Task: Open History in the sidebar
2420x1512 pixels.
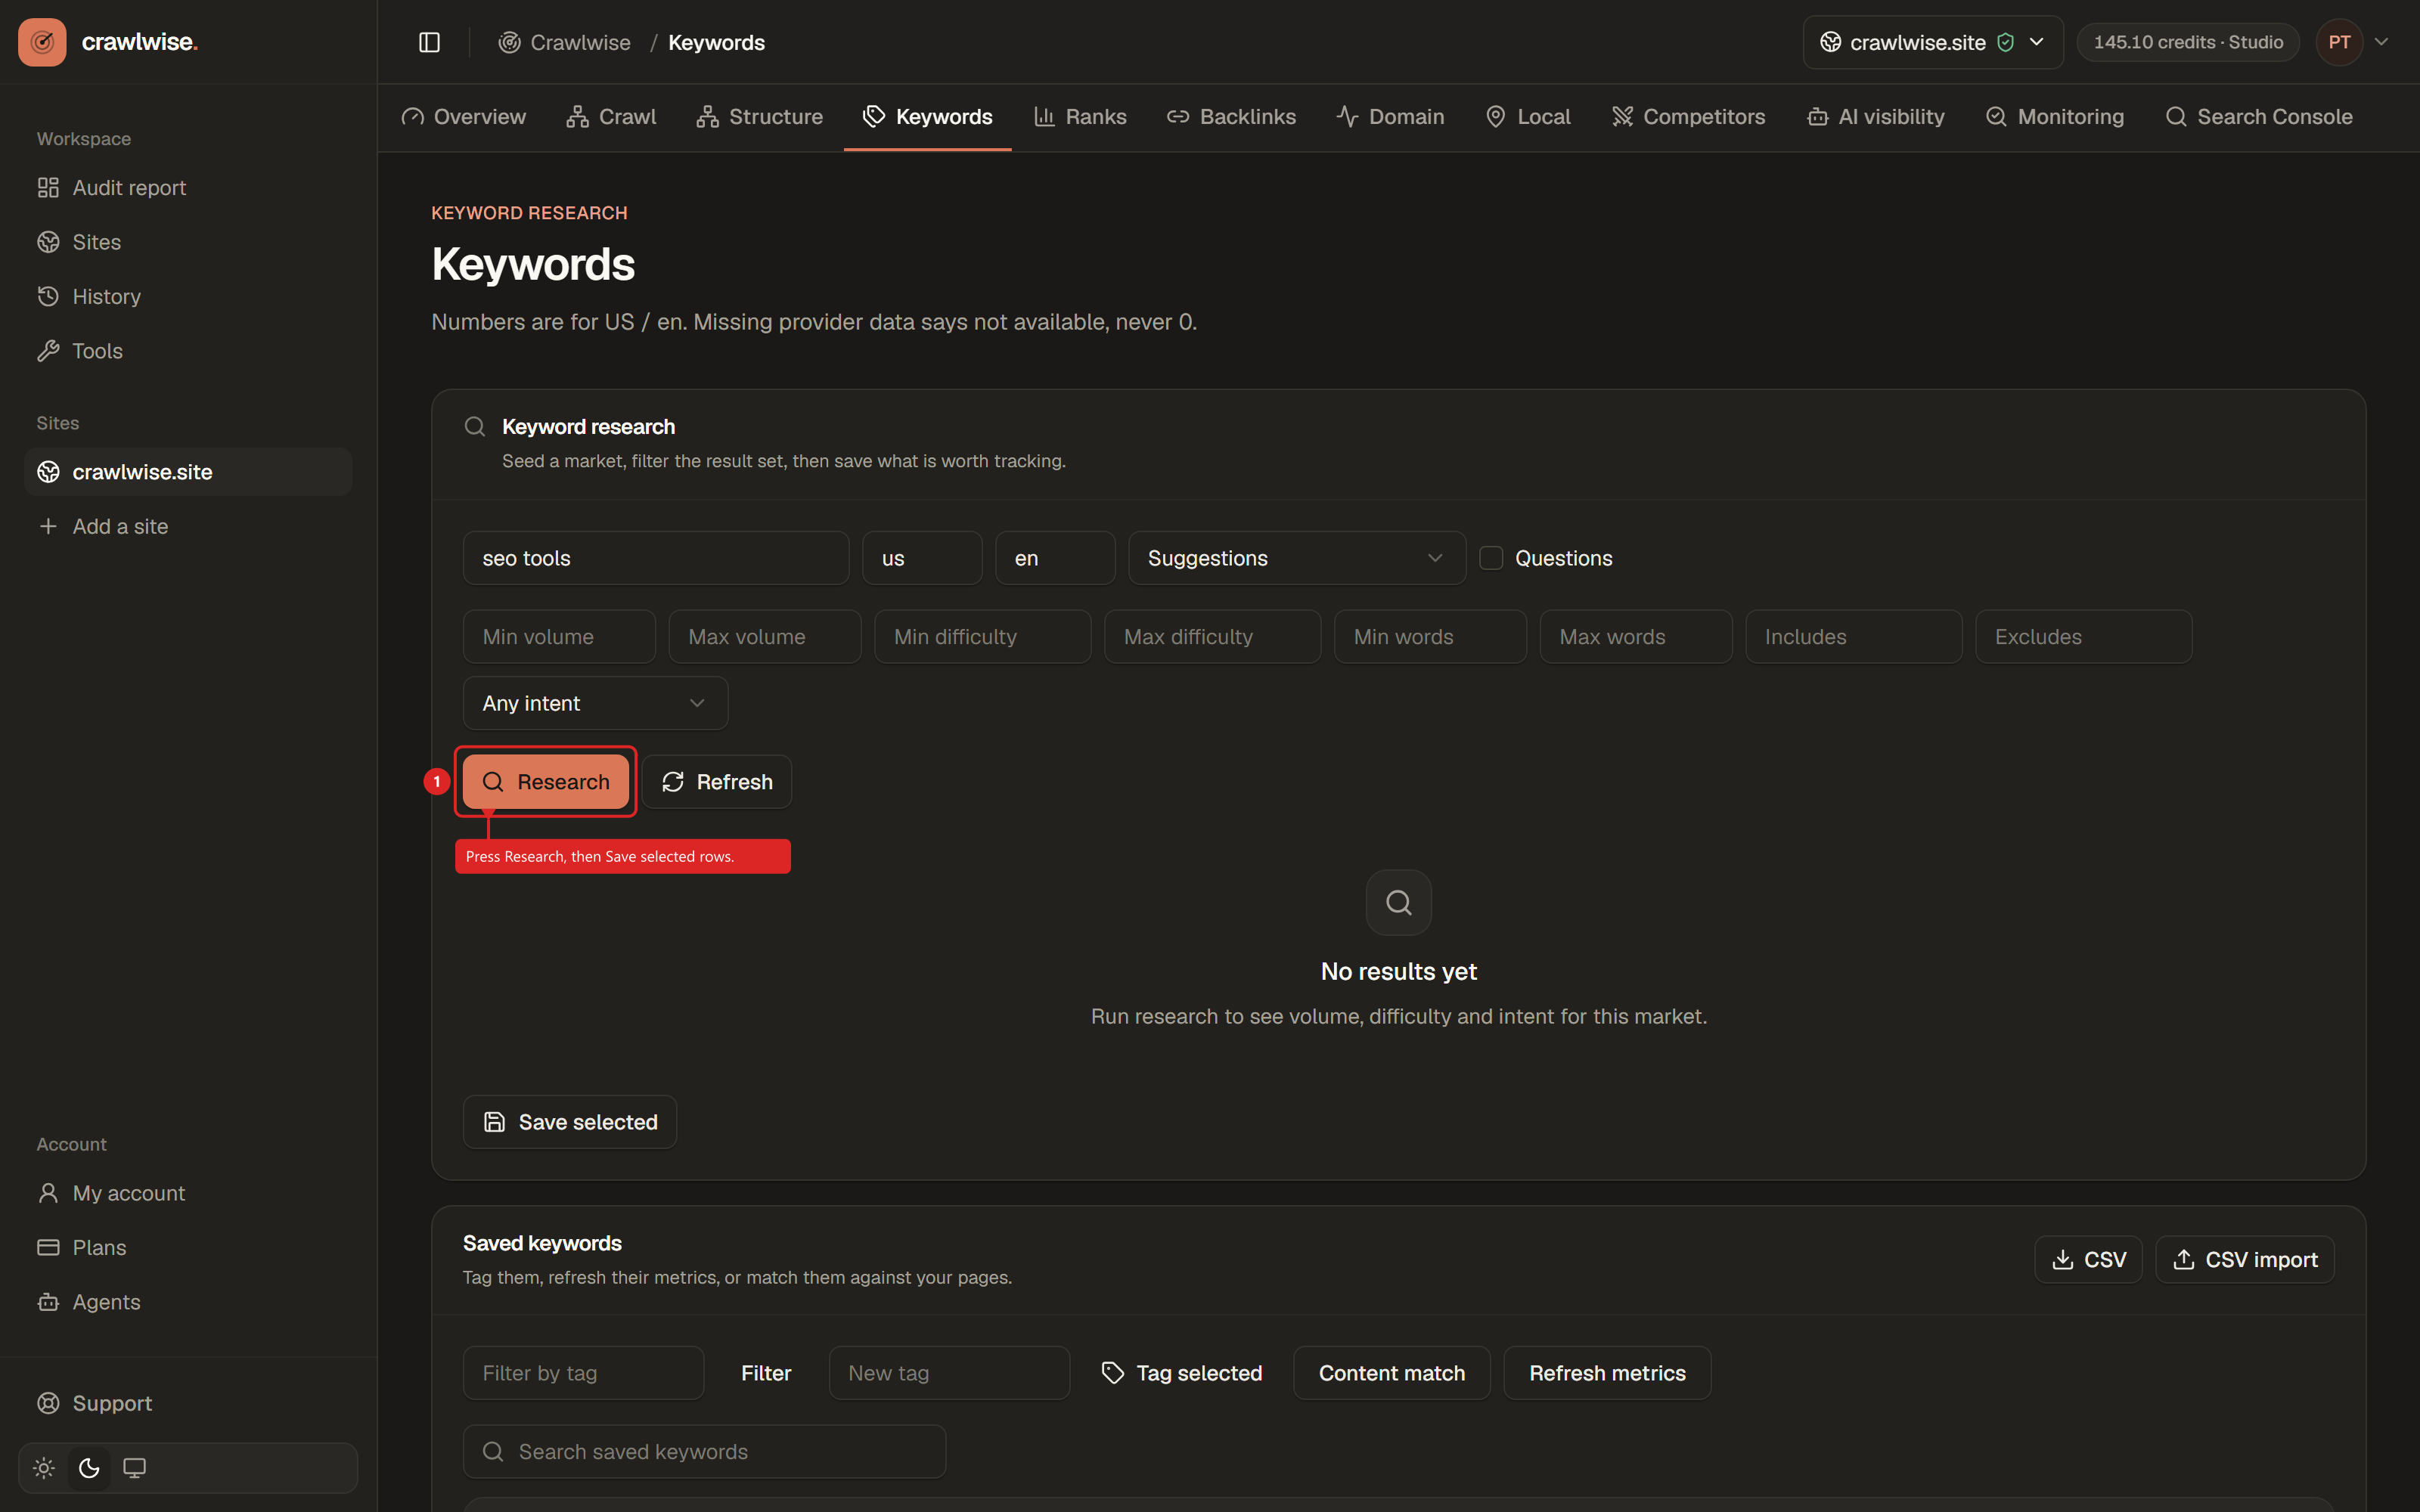Action: (x=188, y=297)
